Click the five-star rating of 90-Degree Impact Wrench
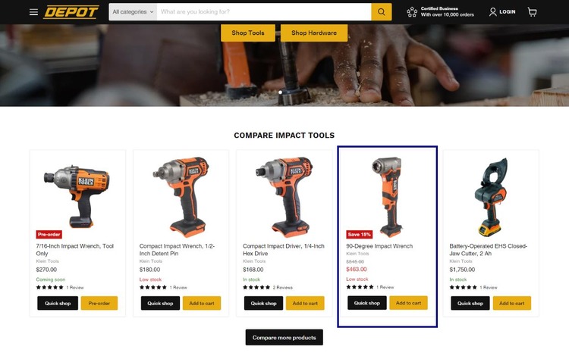 point(360,287)
